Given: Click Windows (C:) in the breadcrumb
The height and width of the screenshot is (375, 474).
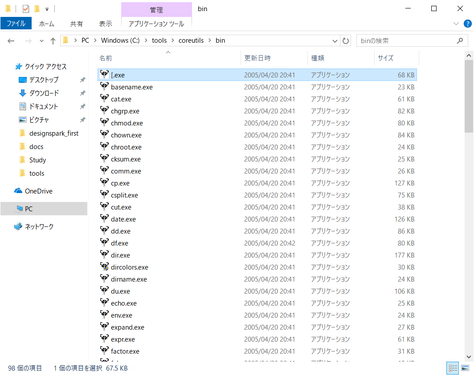Looking at the screenshot, I should [x=120, y=40].
